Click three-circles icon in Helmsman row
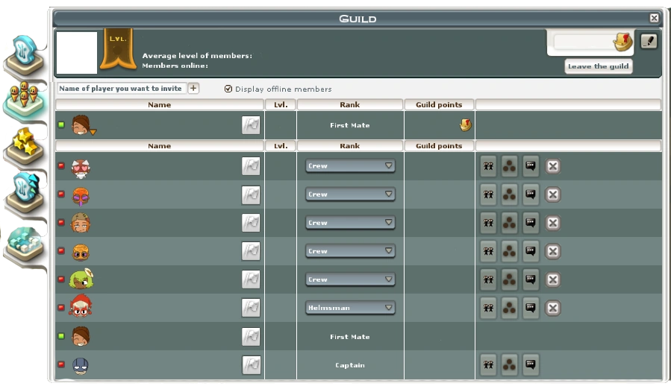Image resolution: width=671 pixels, height=389 pixels. click(509, 308)
